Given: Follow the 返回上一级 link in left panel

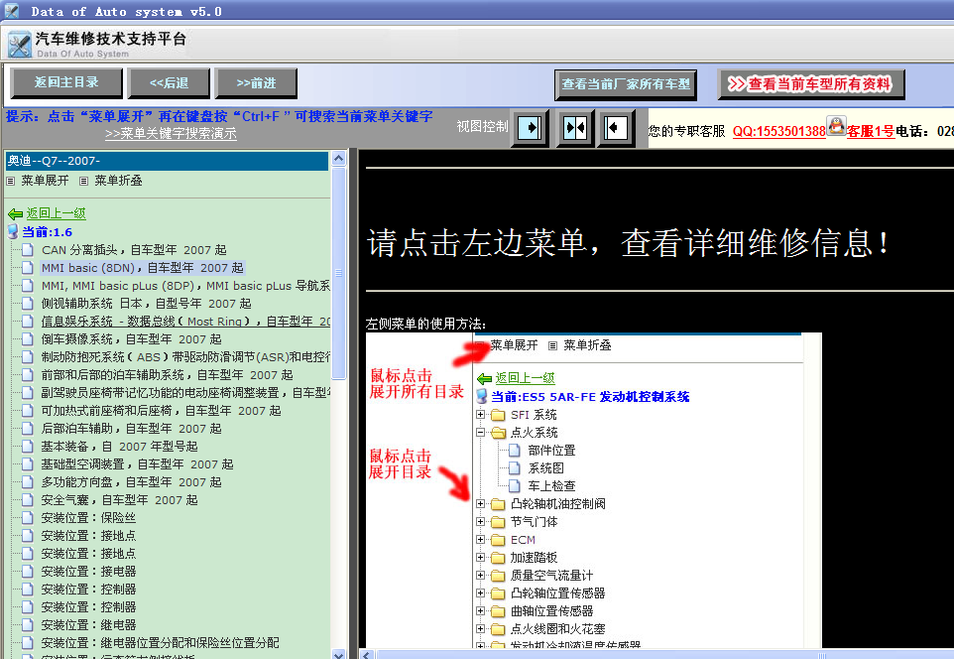Looking at the screenshot, I should click(56, 213).
